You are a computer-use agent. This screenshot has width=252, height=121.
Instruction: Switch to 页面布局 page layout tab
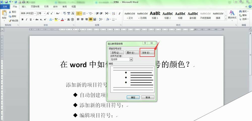[35, 7]
